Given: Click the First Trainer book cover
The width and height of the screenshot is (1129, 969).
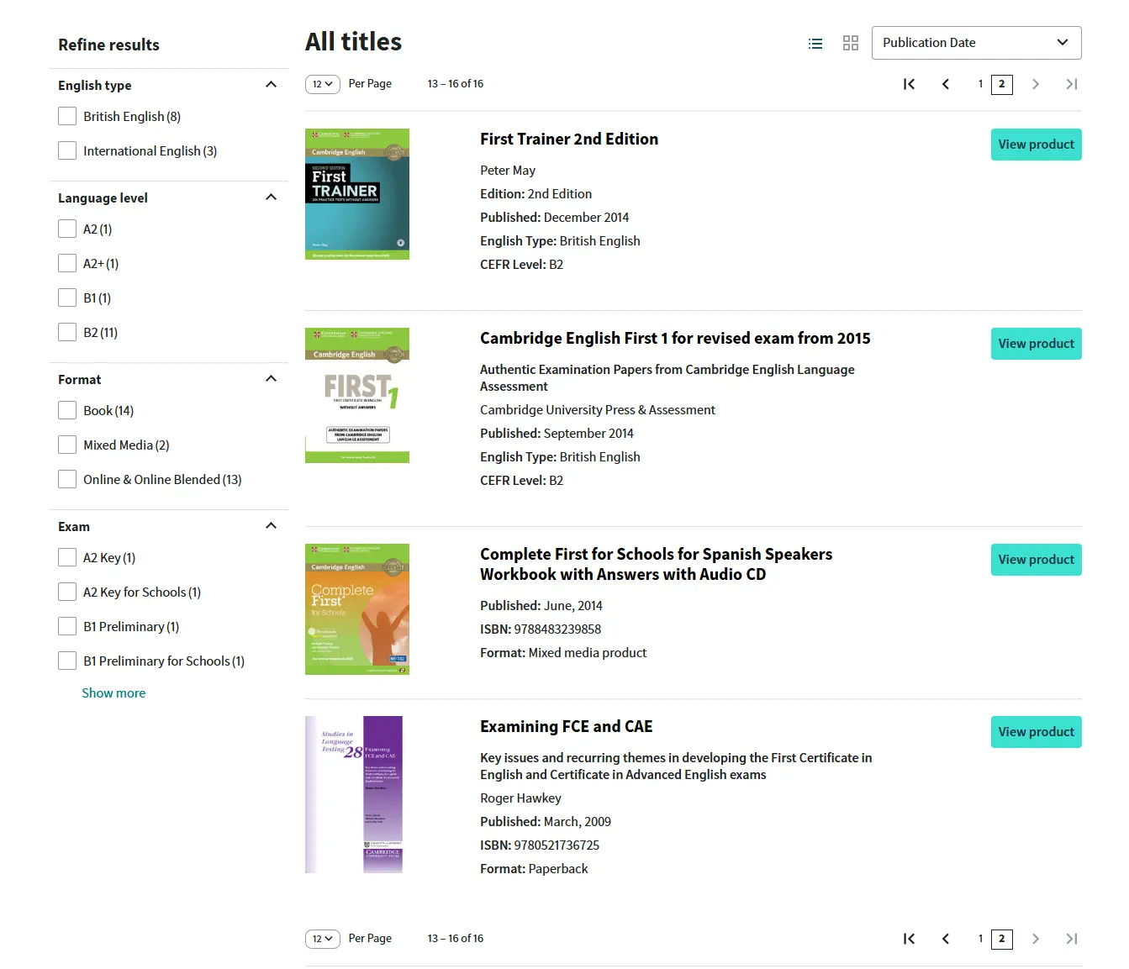Looking at the screenshot, I should (357, 194).
